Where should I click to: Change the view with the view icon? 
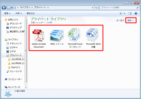point(121,13)
